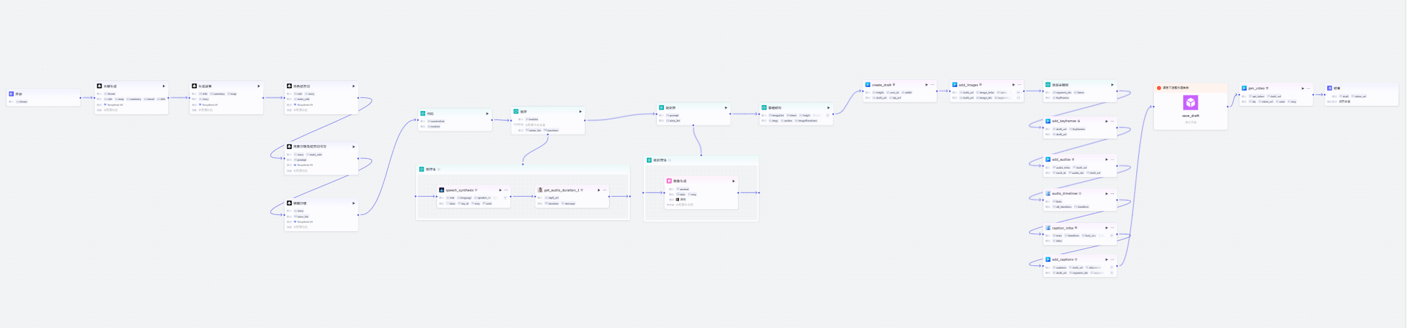Image resolution: width=1407 pixels, height=328 pixels.
Task: Run the create_draft node with its play icon
Action: pyautogui.click(x=926, y=85)
